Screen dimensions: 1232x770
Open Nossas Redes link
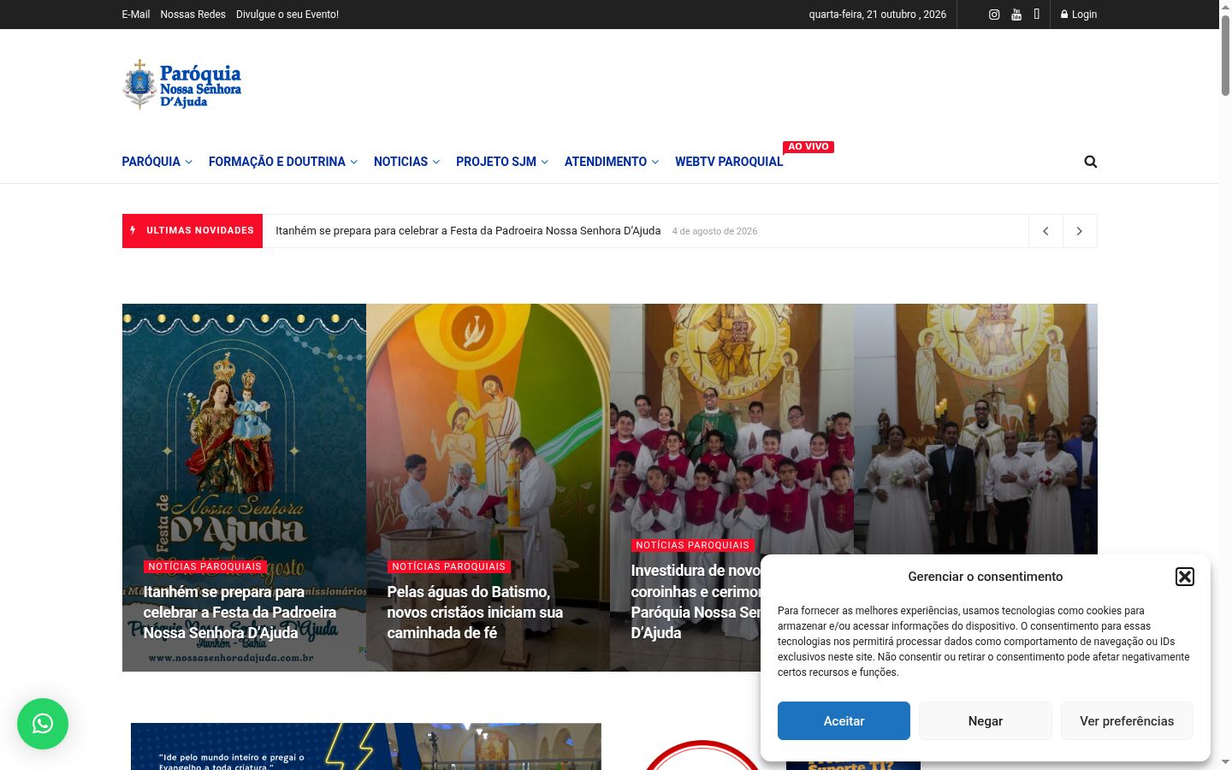click(x=193, y=15)
